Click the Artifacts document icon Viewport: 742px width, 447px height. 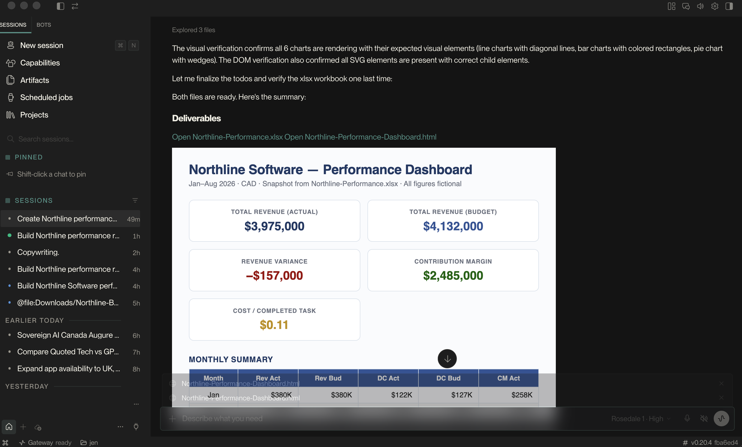[x=11, y=80]
